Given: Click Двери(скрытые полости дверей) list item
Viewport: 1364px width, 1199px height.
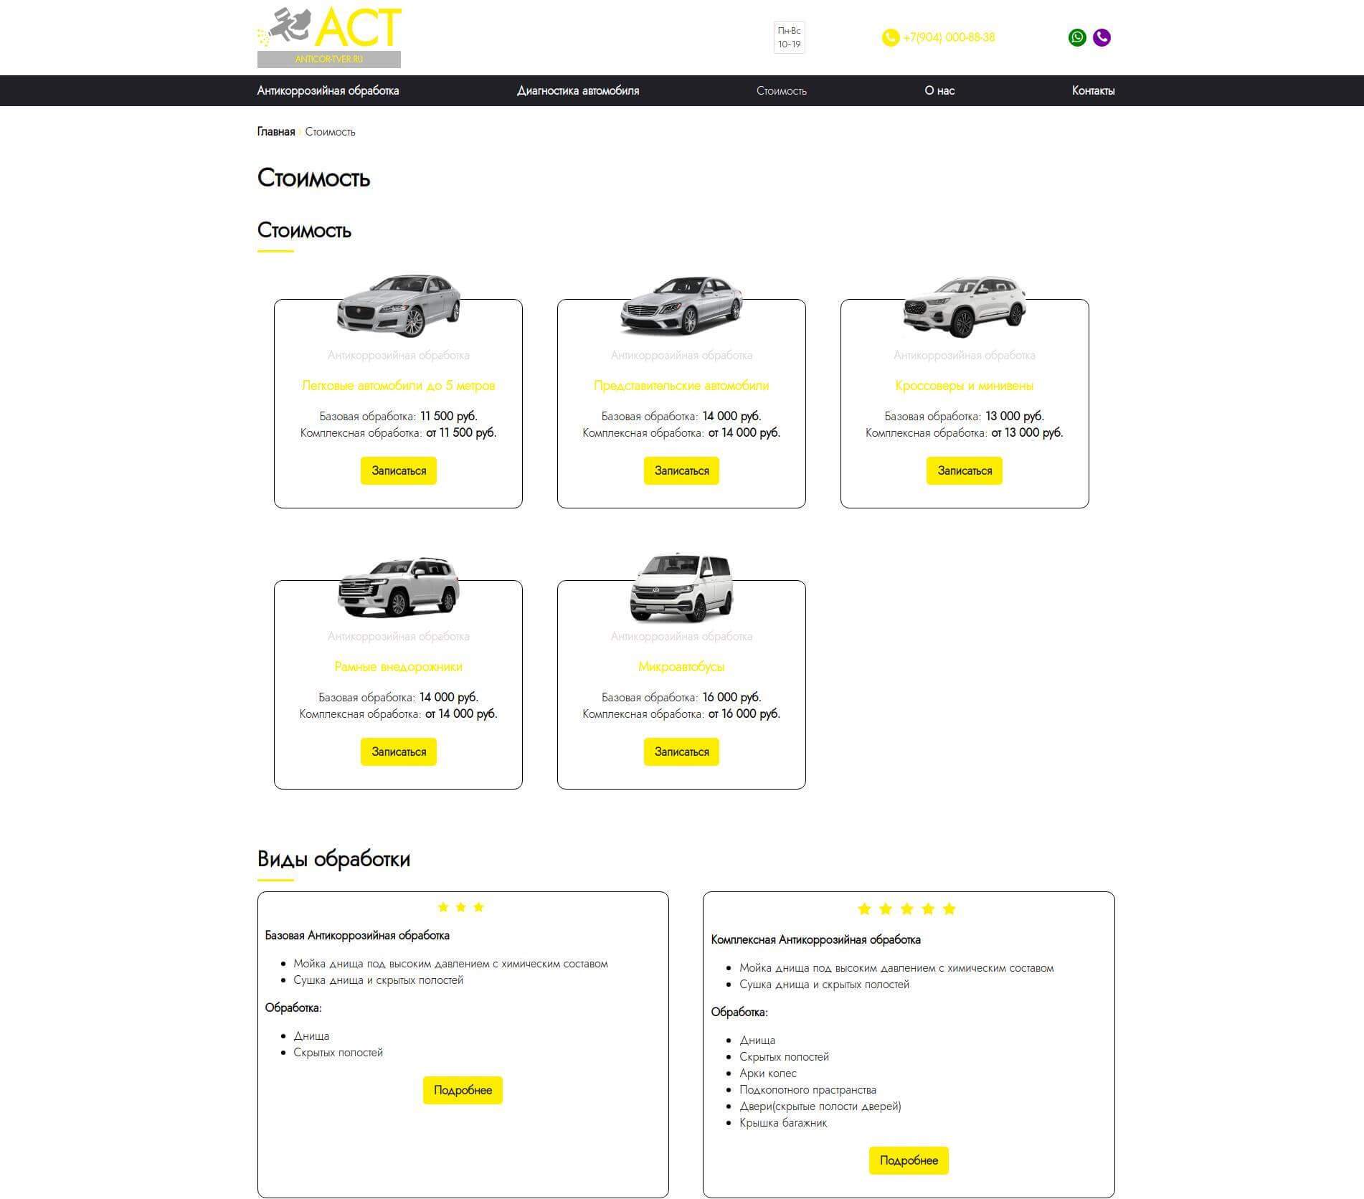Looking at the screenshot, I should pyautogui.click(x=820, y=1106).
